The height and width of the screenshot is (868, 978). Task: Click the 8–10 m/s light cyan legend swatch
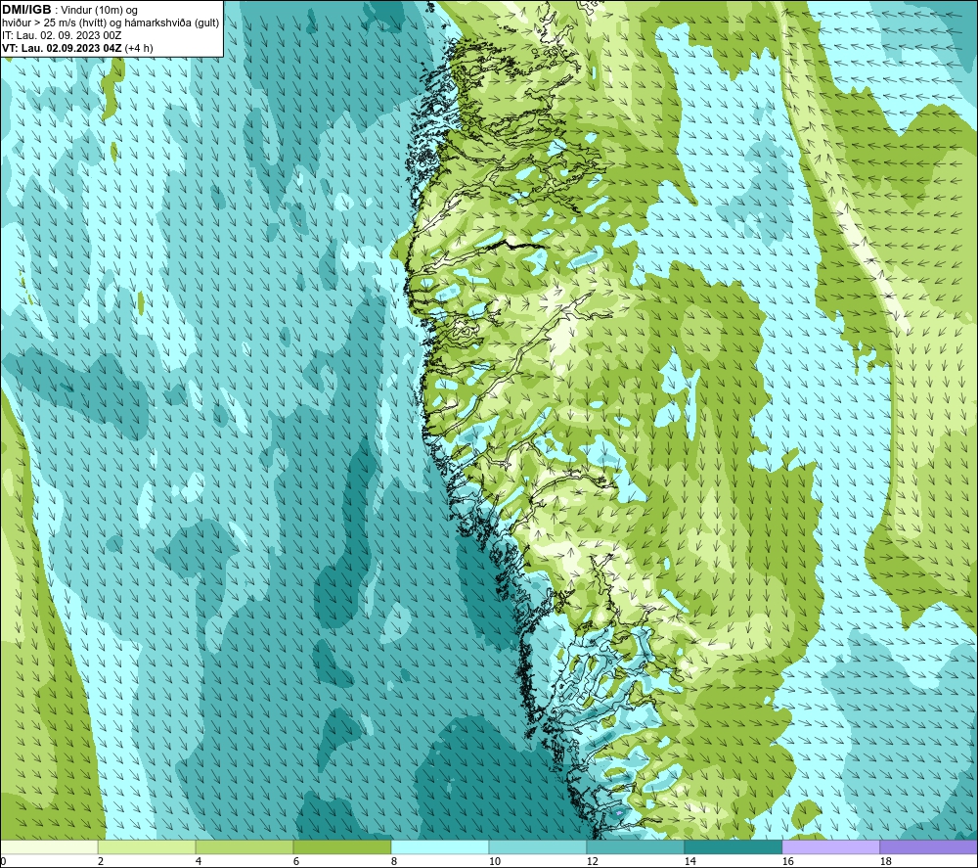[x=440, y=847]
